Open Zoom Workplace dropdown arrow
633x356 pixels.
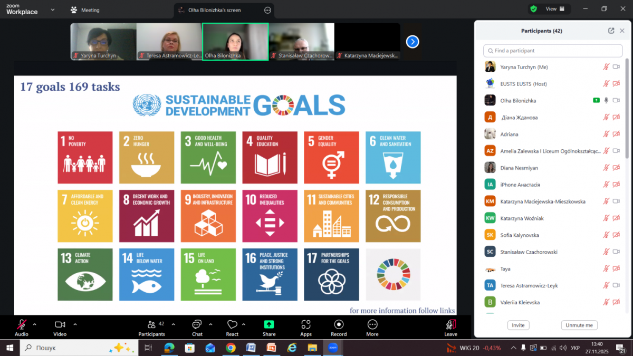pyautogui.click(x=52, y=9)
